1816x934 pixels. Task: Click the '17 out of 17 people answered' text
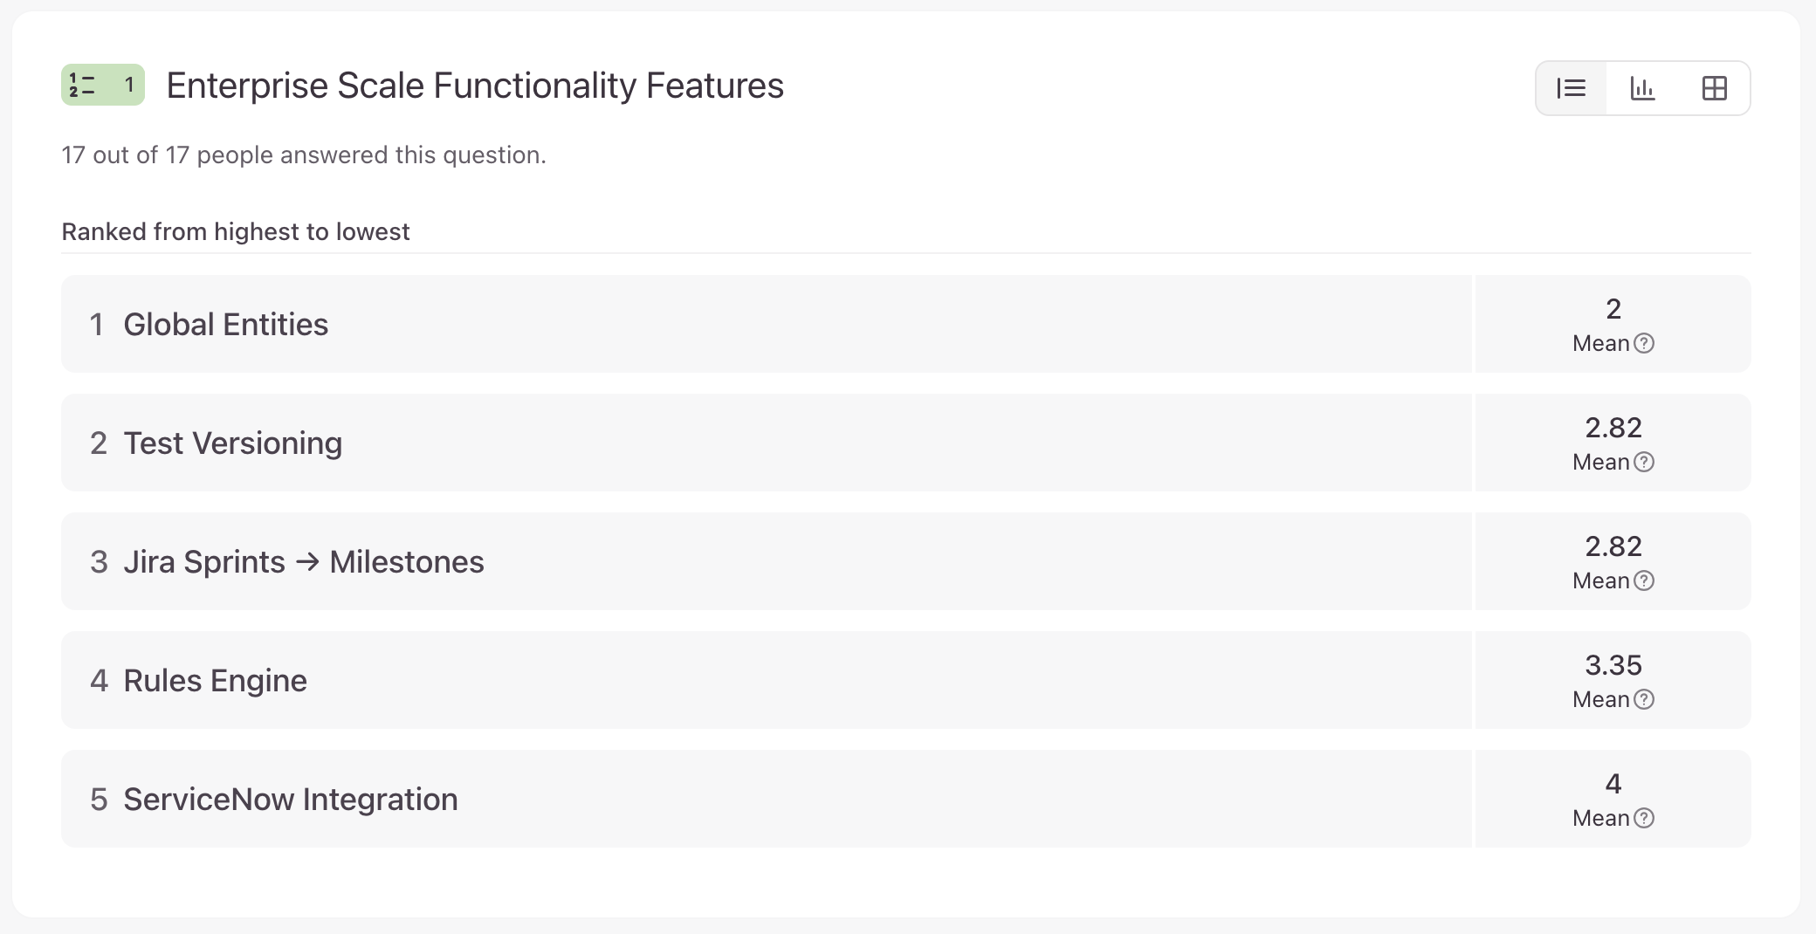click(303, 155)
